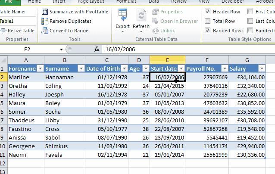Select the cell containing Thaddeus
The height and width of the screenshot is (174, 275).
[x=26, y=120]
